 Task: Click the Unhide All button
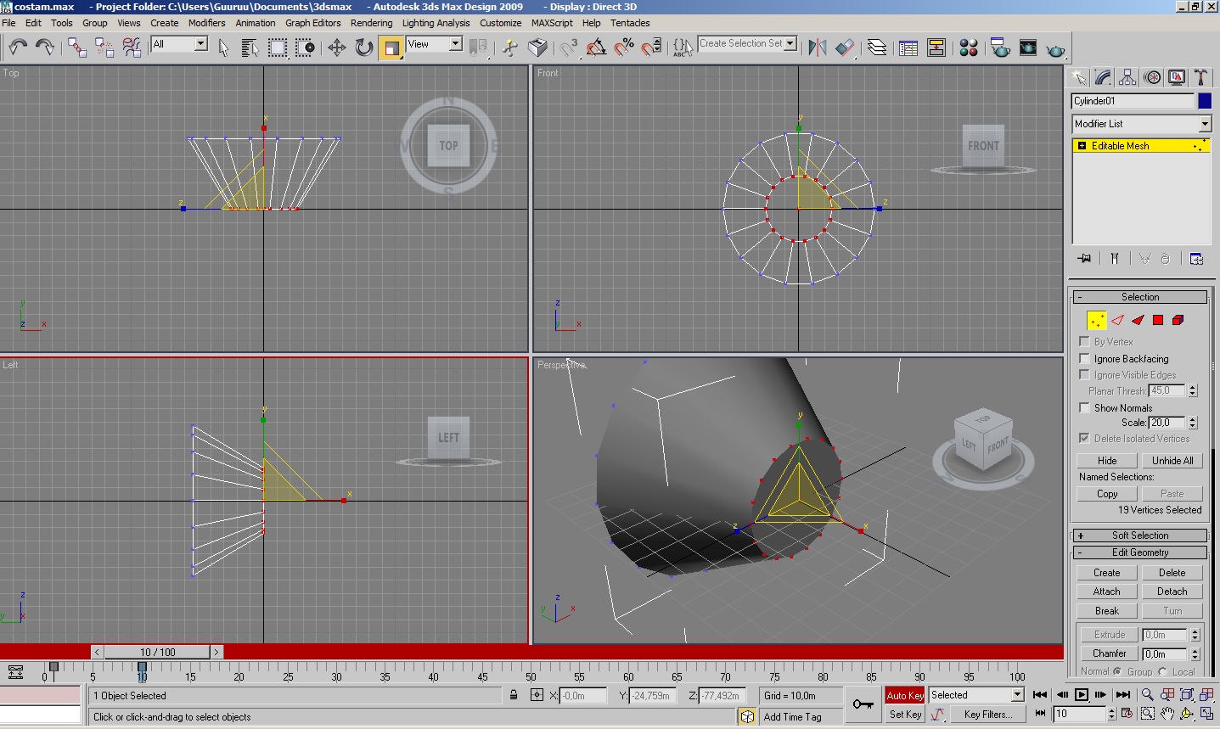1172,461
